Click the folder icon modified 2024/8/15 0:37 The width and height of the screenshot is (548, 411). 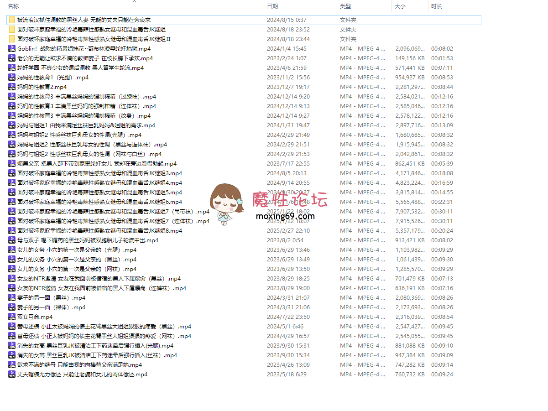[12, 20]
